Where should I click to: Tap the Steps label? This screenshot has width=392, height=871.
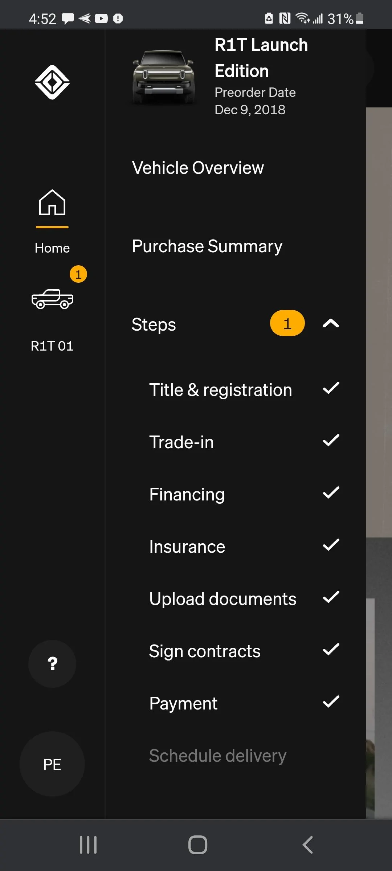pos(154,324)
